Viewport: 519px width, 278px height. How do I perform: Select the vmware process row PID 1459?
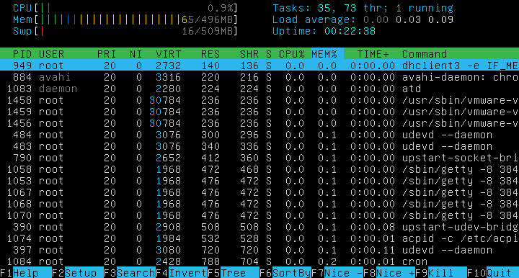[x=259, y=112]
